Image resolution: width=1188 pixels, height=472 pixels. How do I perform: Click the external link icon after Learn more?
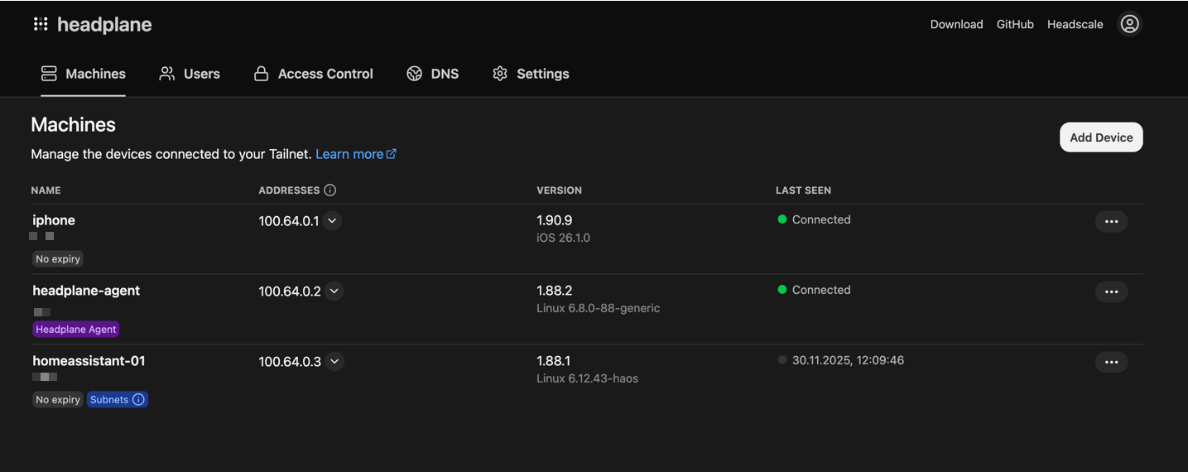tap(392, 154)
